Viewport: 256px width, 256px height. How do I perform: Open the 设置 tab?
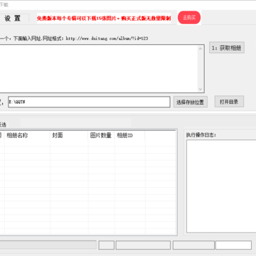[13, 18]
